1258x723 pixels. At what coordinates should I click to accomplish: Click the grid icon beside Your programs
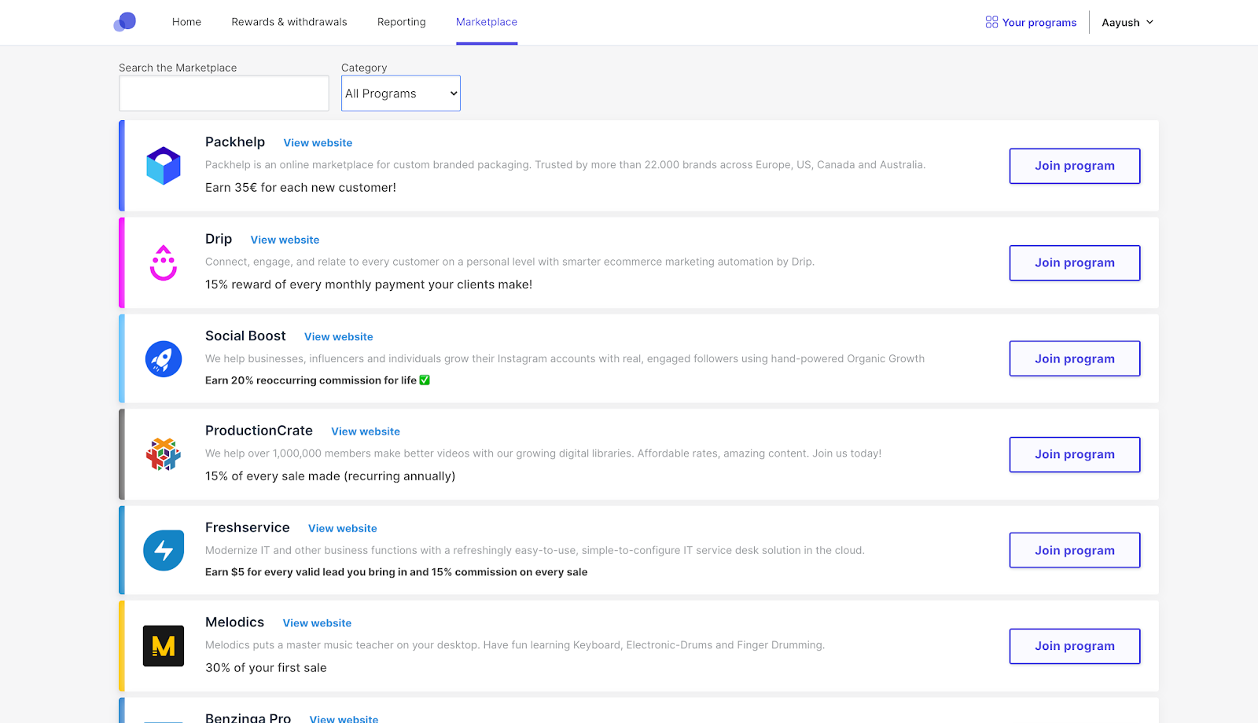point(990,22)
